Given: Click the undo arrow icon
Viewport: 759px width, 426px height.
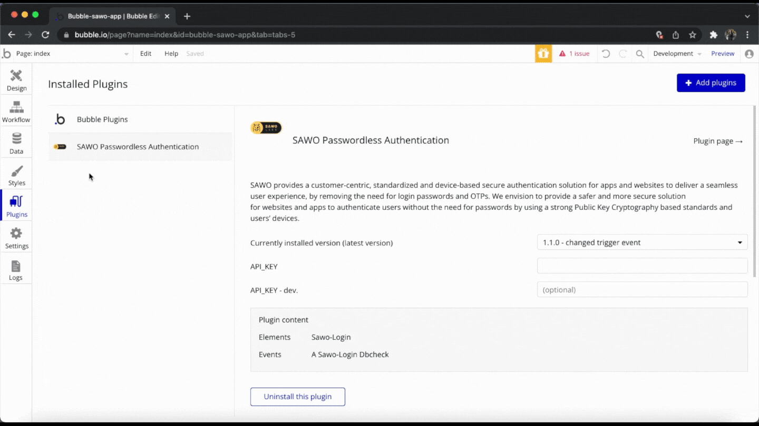Looking at the screenshot, I should tap(606, 54).
